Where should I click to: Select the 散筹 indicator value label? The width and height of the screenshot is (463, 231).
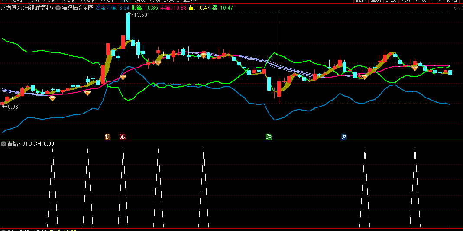coord(145,8)
